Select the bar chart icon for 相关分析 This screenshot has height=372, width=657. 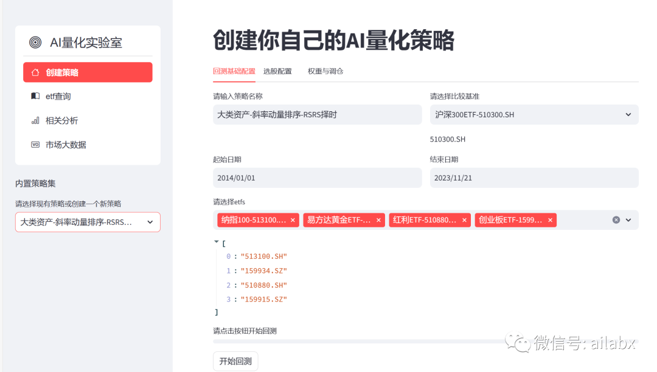35,120
